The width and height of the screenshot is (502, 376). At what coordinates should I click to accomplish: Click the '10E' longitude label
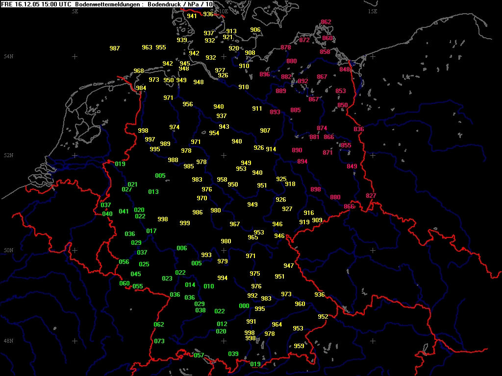(224, 11)
